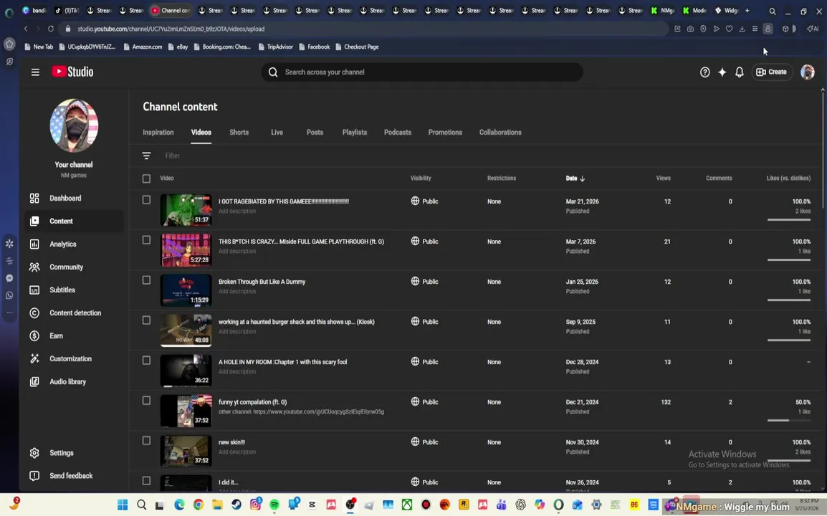
Task: Click the Search across your channel field
Action: tap(422, 72)
